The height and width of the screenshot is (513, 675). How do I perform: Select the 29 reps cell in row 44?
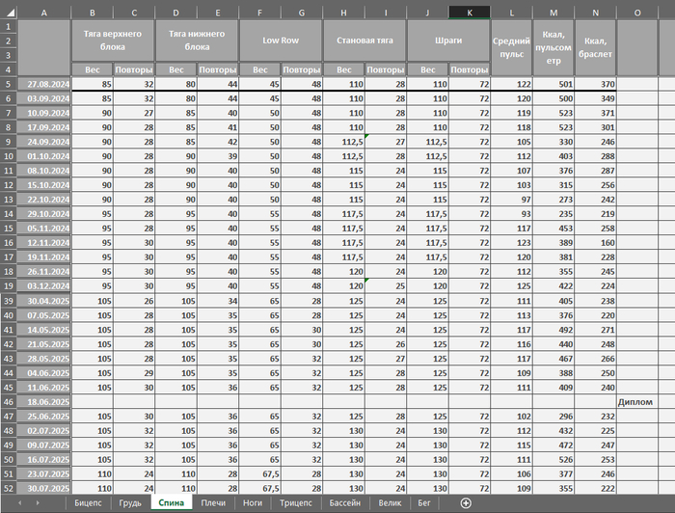[134, 373]
